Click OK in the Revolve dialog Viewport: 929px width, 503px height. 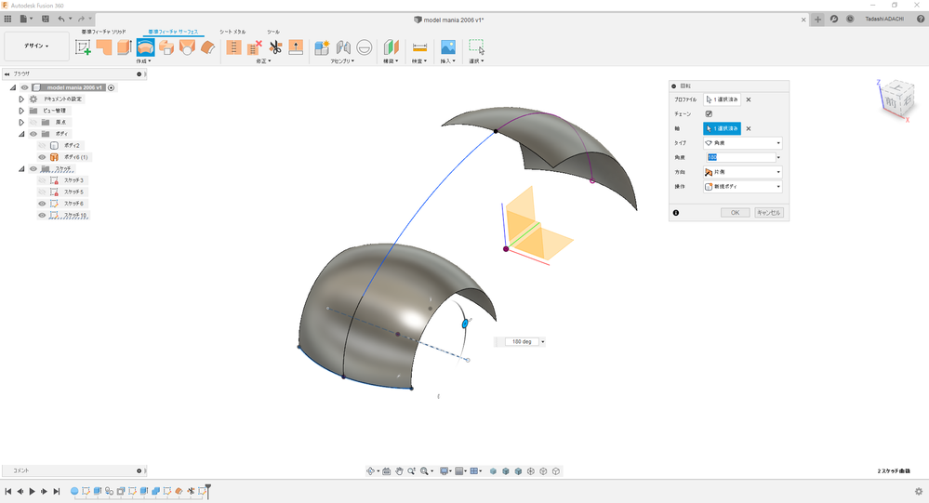pos(736,213)
